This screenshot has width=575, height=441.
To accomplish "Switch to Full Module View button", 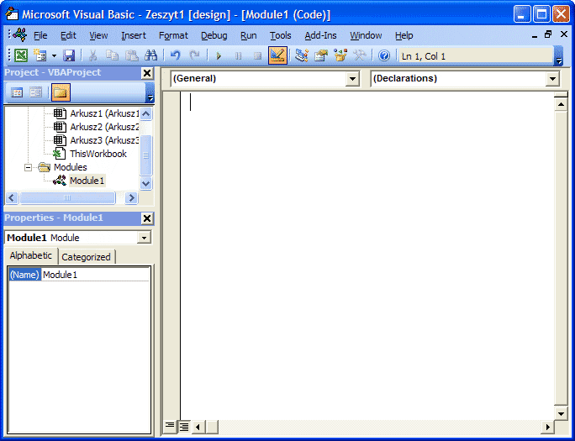I will (184, 427).
